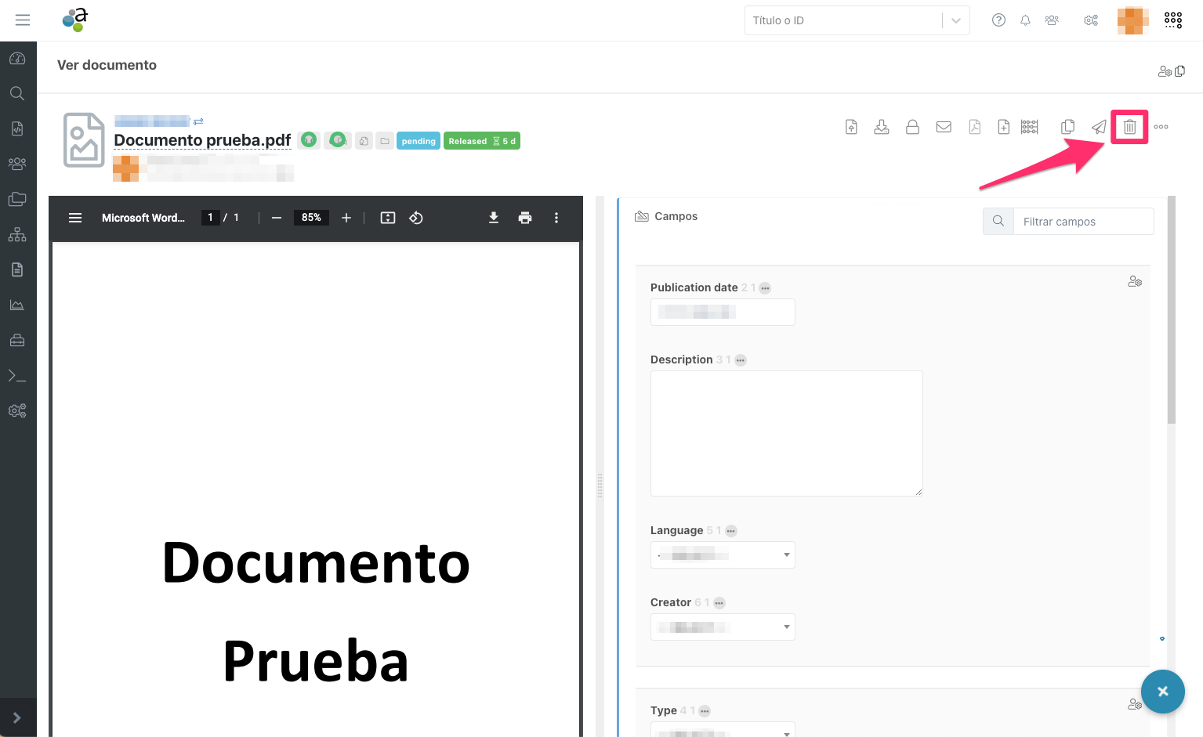Send the document via the paper plane icon

pyautogui.click(x=1098, y=126)
